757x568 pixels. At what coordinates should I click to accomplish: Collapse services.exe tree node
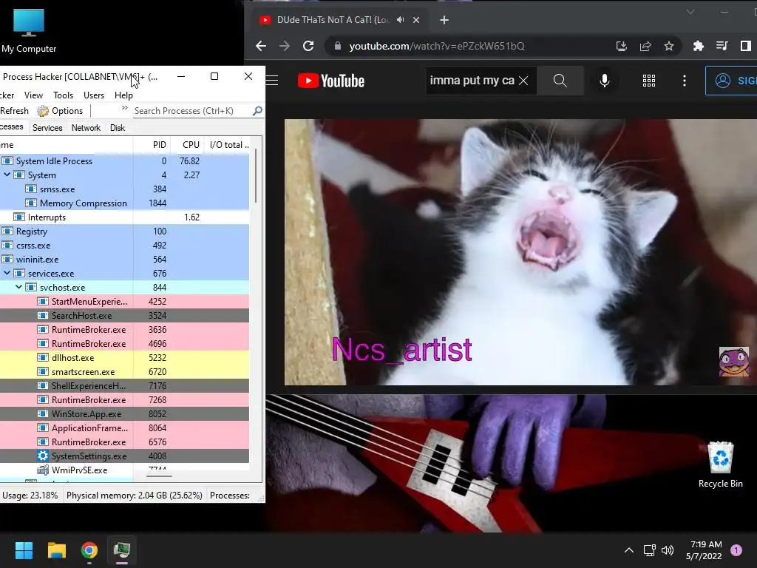tap(7, 273)
